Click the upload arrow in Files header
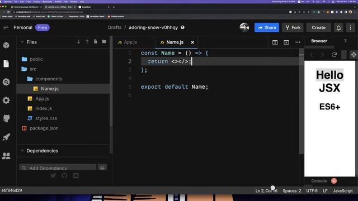Viewport: 358px width, 201px height. point(87,42)
